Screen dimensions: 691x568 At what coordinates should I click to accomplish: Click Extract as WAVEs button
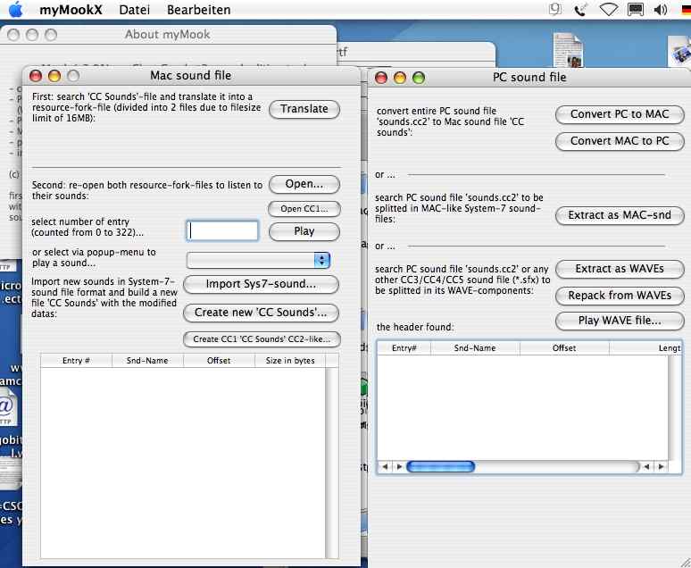coord(620,269)
